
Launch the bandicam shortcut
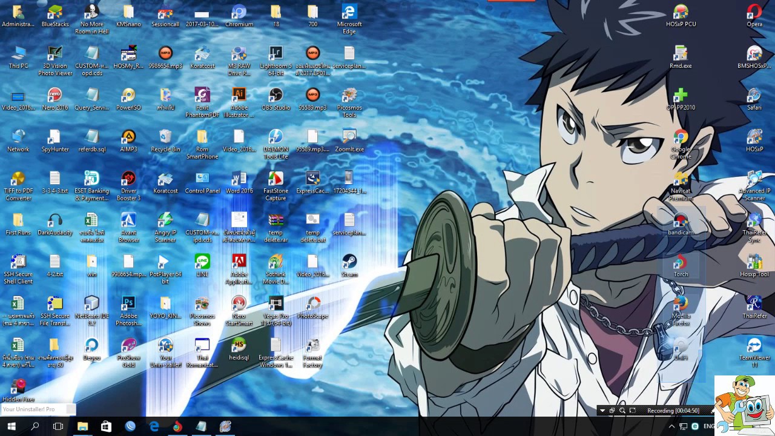tap(681, 225)
